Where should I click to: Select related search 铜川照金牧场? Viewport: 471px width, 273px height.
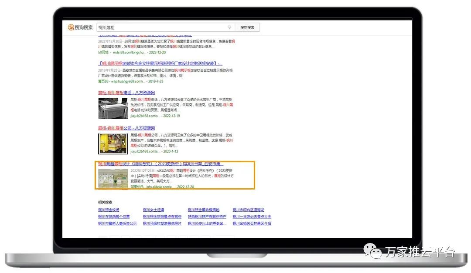(x=109, y=210)
